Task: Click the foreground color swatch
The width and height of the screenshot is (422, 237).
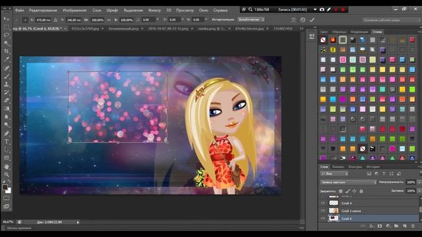Action: (5, 187)
